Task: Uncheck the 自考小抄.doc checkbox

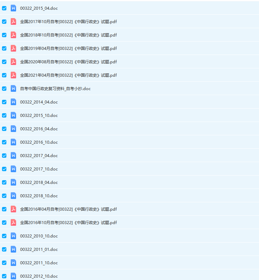Action: (x=4, y=88)
